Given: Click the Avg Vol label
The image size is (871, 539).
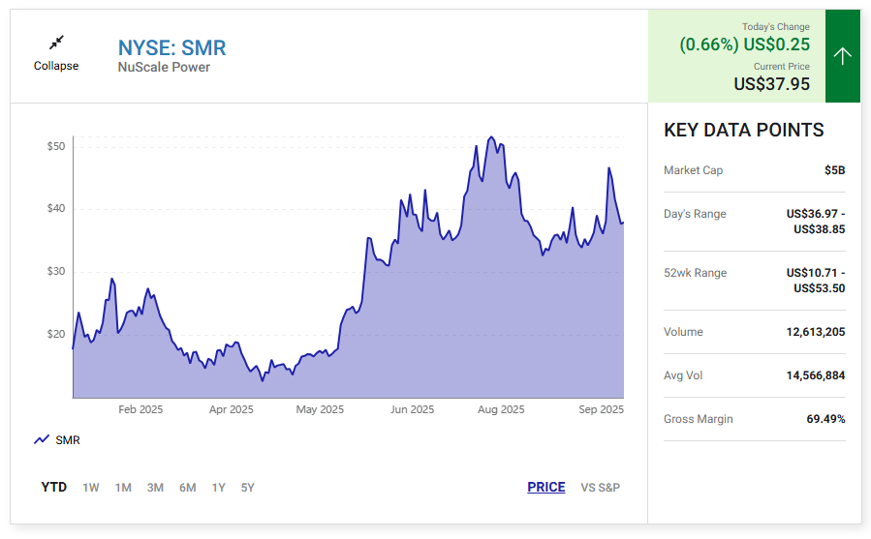Looking at the screenshot, I should click(x=683, y=375).
